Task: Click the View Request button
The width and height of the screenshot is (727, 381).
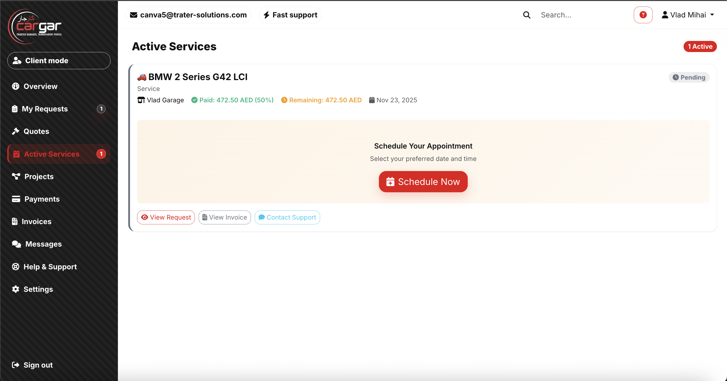Action: 166,217
